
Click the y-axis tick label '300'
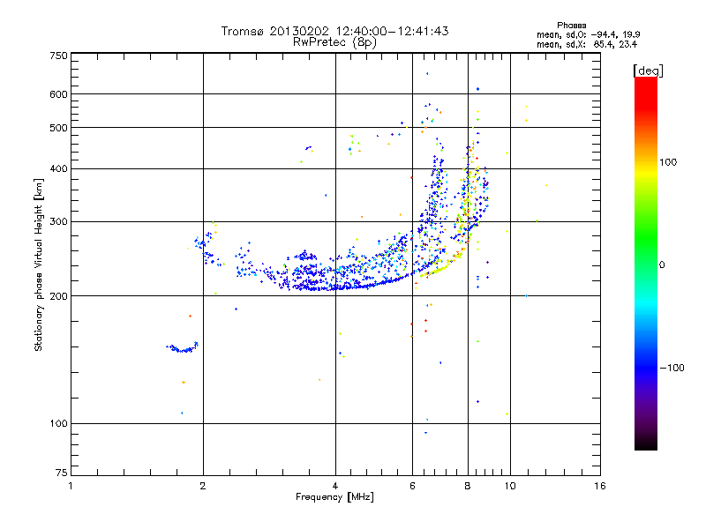coord(58,222)
